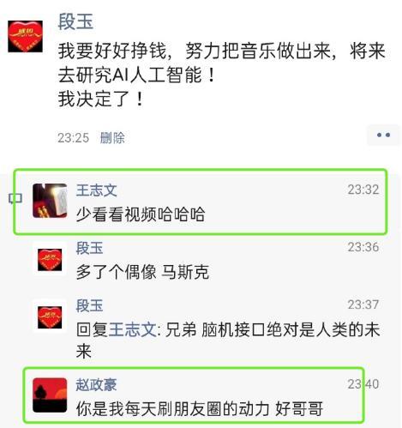
Task: Tap the 段玉 name on 23:37 comment
Action: tap(89, 305)
